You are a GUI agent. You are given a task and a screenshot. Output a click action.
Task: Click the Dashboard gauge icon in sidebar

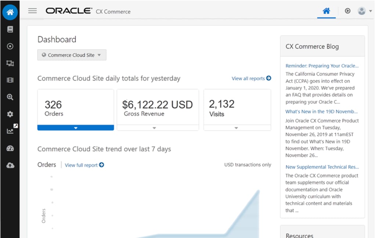[x=10, y=148]
